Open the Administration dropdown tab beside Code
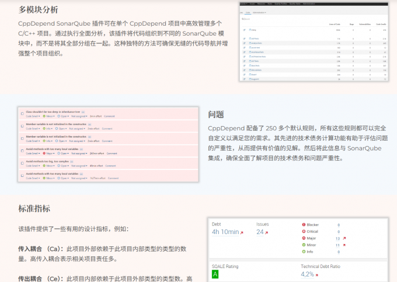This screenshot has height=282, width=397. (x=259, y=12)
